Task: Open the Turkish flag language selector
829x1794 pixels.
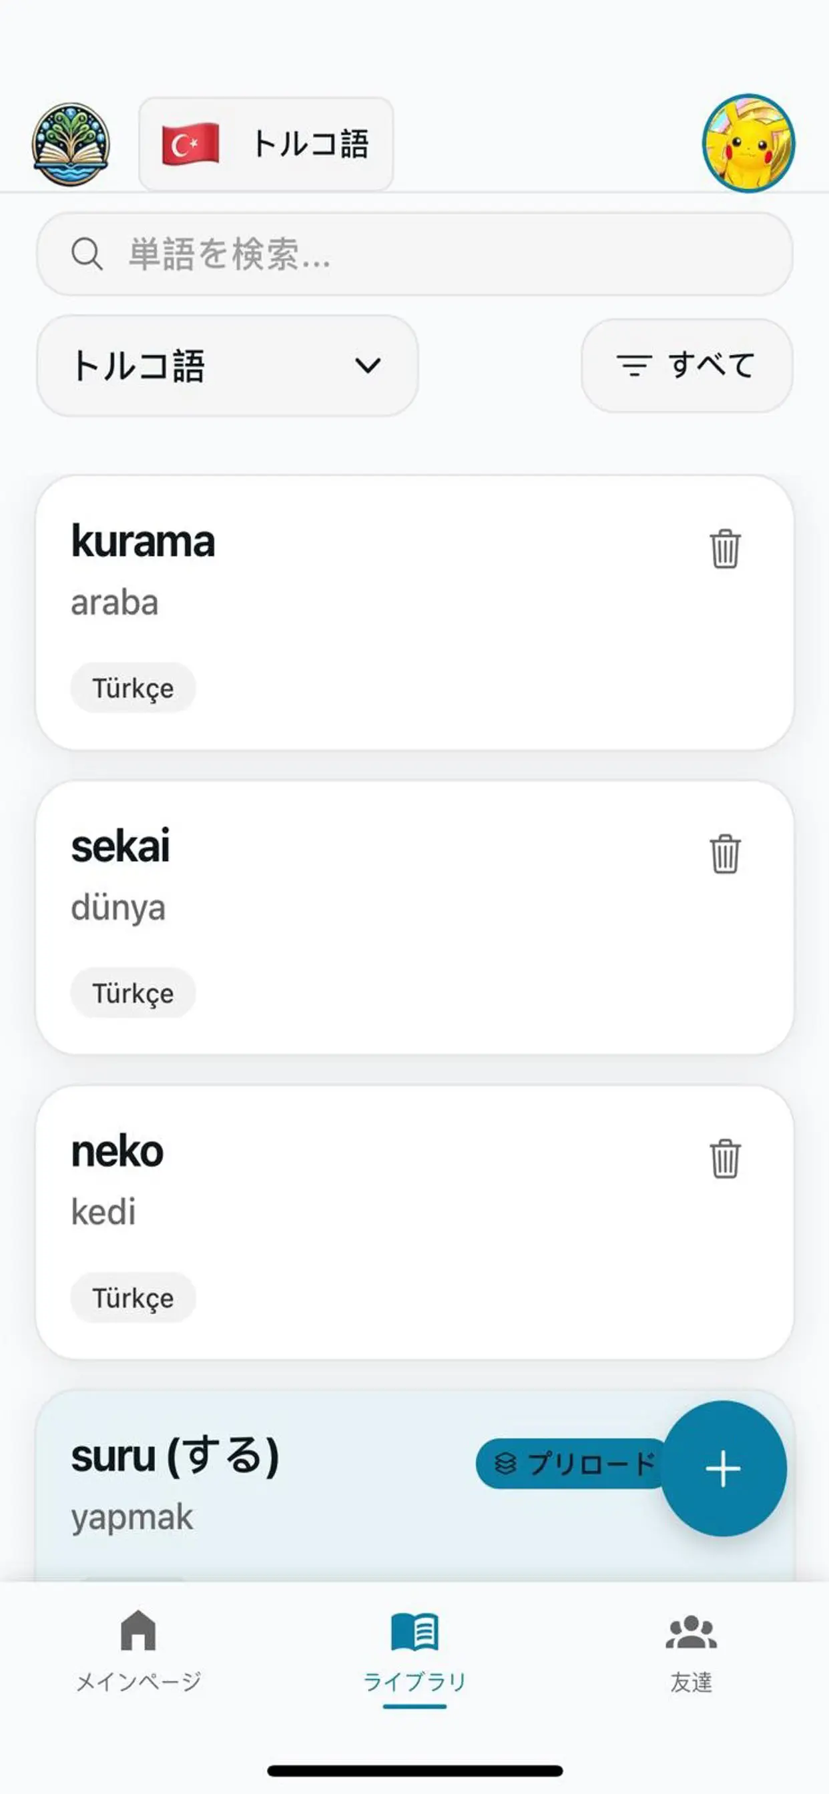Action: 266,144
